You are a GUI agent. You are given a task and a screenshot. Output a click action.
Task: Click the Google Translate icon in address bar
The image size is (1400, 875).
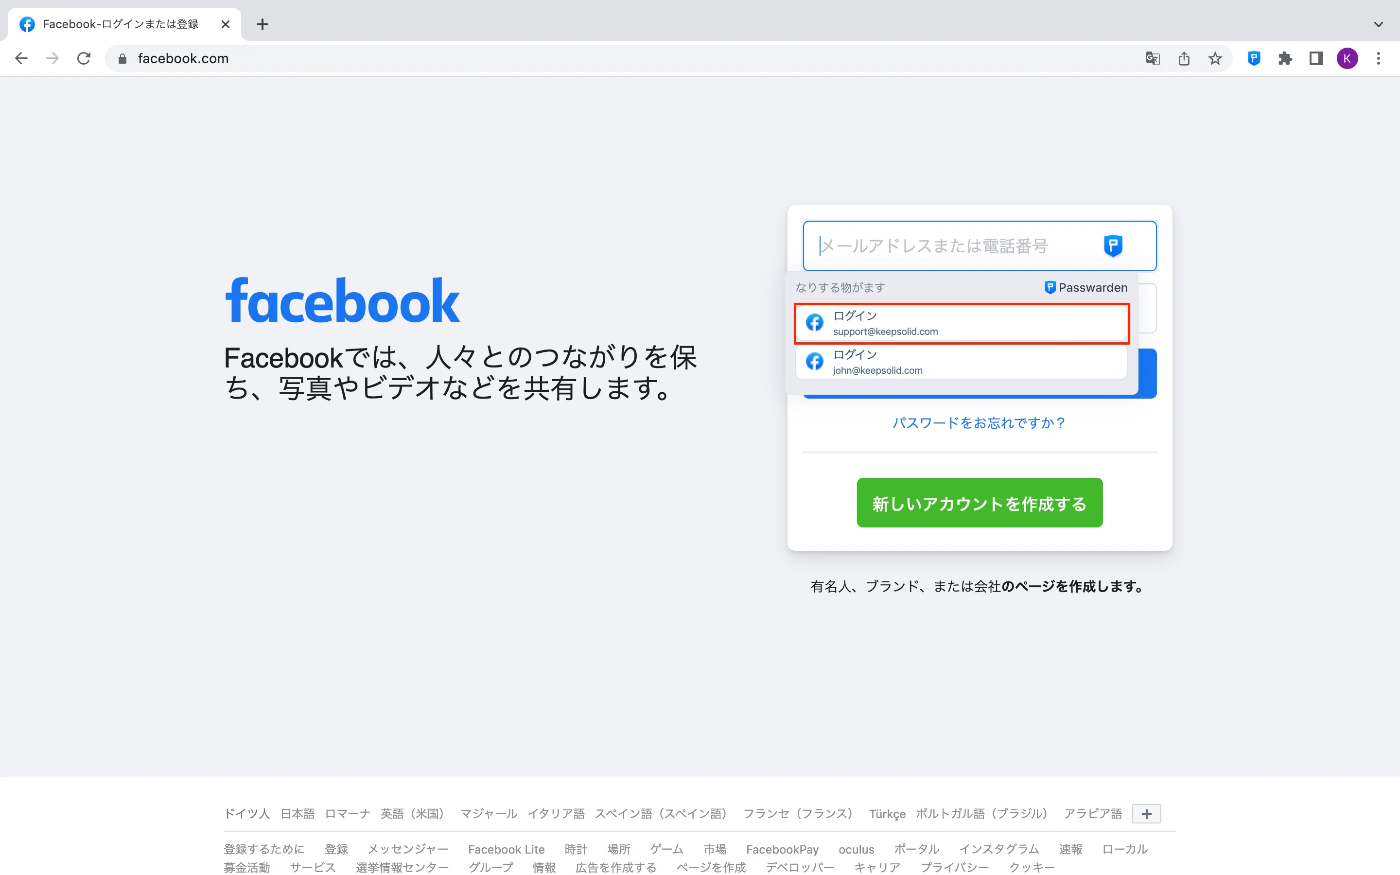point(1153,58)
